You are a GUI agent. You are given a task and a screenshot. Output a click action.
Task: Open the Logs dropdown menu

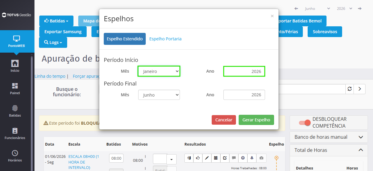[53, 42]
